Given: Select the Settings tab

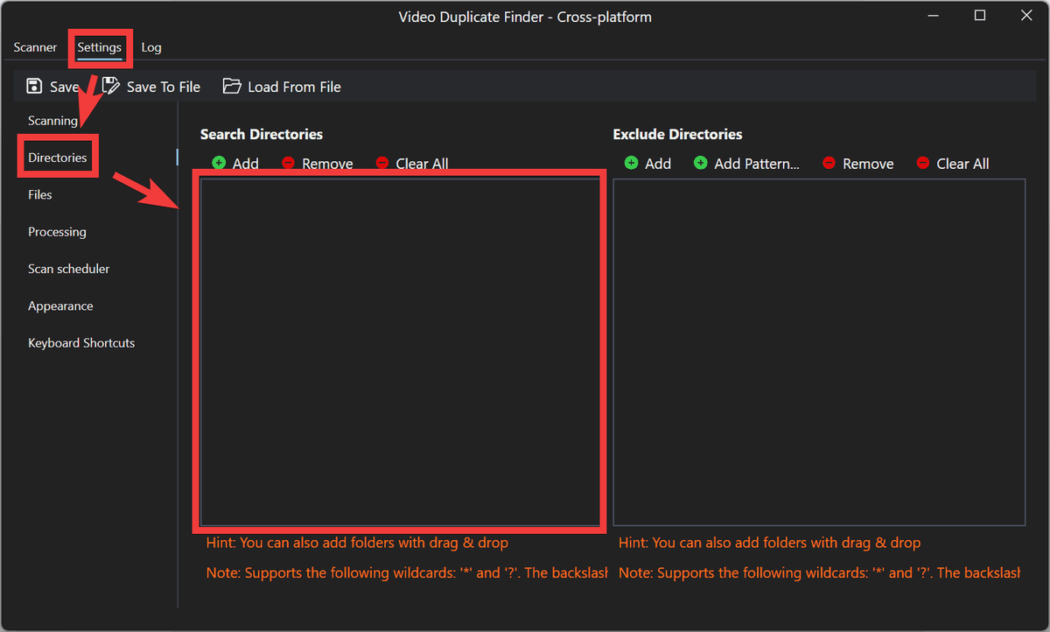Looking at the screenshot, I should (x=99, y=47).
